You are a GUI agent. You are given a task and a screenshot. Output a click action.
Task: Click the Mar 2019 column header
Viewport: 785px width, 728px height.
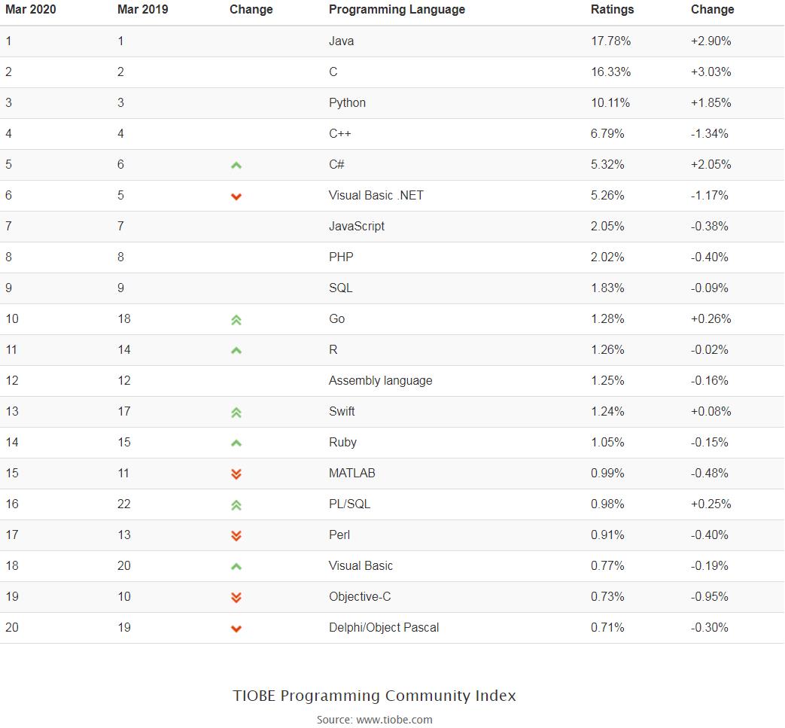click(x=143, y=10)
